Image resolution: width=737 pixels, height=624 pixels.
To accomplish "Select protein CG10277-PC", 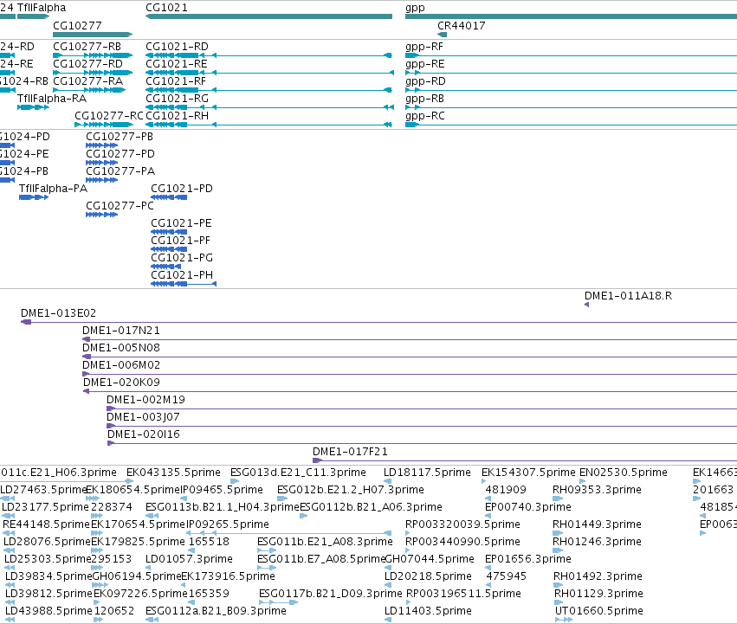I will [x=101, y=215].
